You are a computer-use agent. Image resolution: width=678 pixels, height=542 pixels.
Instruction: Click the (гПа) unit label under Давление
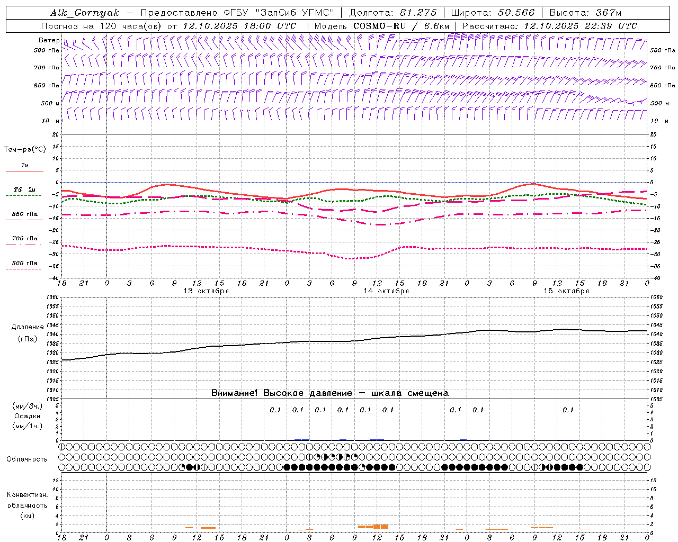point(27,339)
